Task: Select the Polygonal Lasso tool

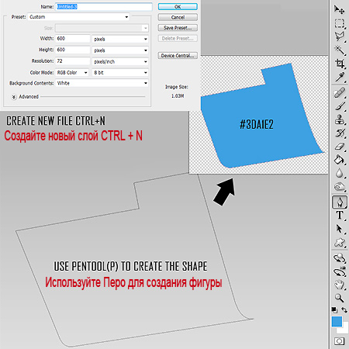Action: [340, 36]
